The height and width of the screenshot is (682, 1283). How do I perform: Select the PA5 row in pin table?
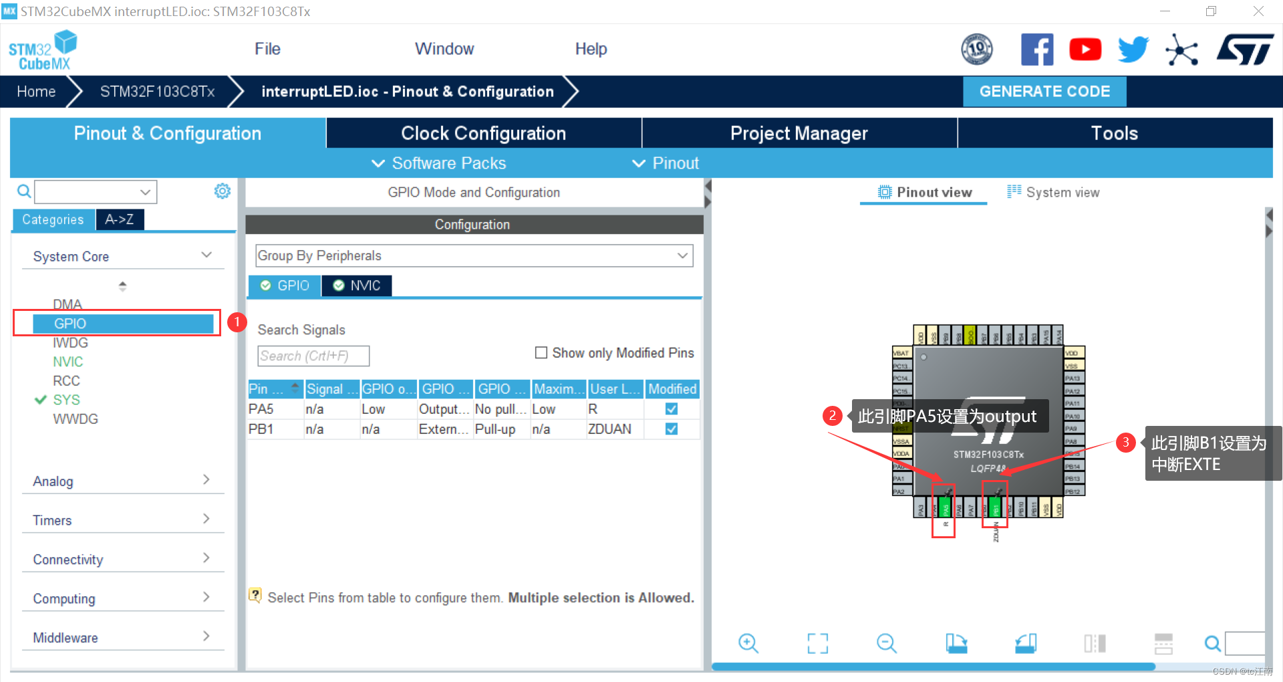tap(474, 409)
